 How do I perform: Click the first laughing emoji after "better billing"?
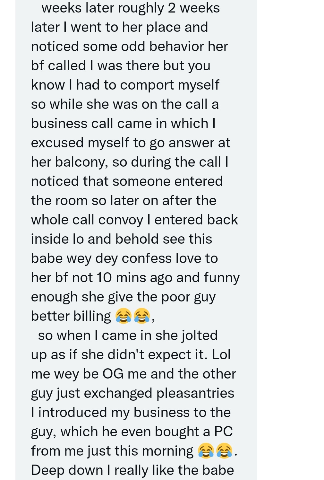click(124, 316)
